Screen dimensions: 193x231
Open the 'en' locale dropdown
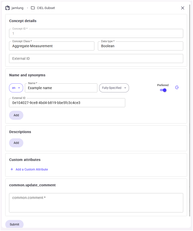pos(16,88)
